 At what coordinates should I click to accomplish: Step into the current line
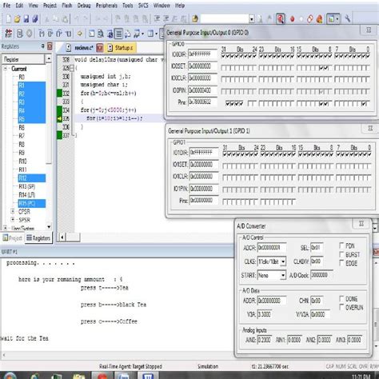click(42, 34)
